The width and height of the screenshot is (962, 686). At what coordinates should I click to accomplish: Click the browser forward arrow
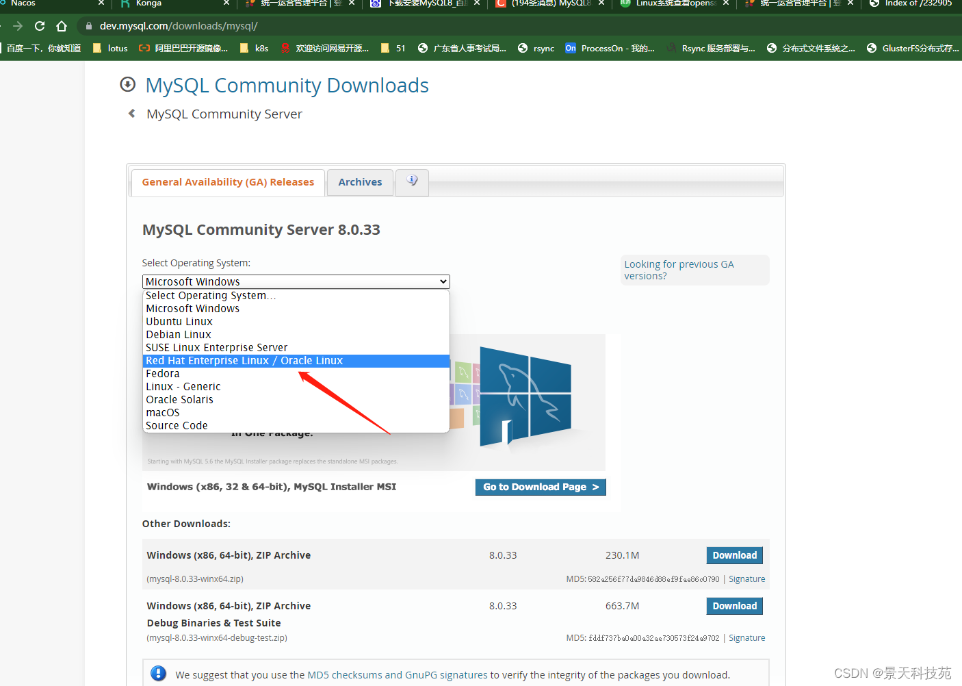tap(18, 26)
